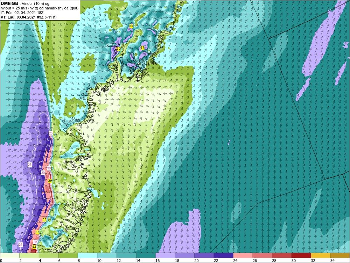Image resolution: width=350 pixels, height=263 pixels.
Task: Click the yellow 27 gust label
Action: point(142,48)
